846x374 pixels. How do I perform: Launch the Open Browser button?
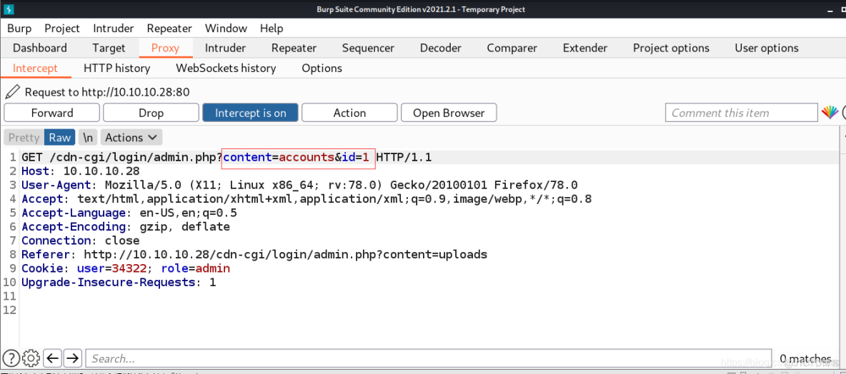coord(449,113)
